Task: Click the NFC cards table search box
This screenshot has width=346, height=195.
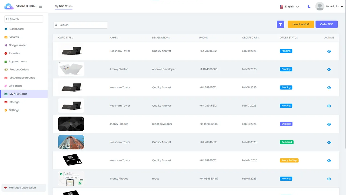Action: [81, 25]
